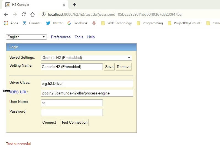Open the Programming bookmark folder

pyautogui.click(x=150, y=23)
